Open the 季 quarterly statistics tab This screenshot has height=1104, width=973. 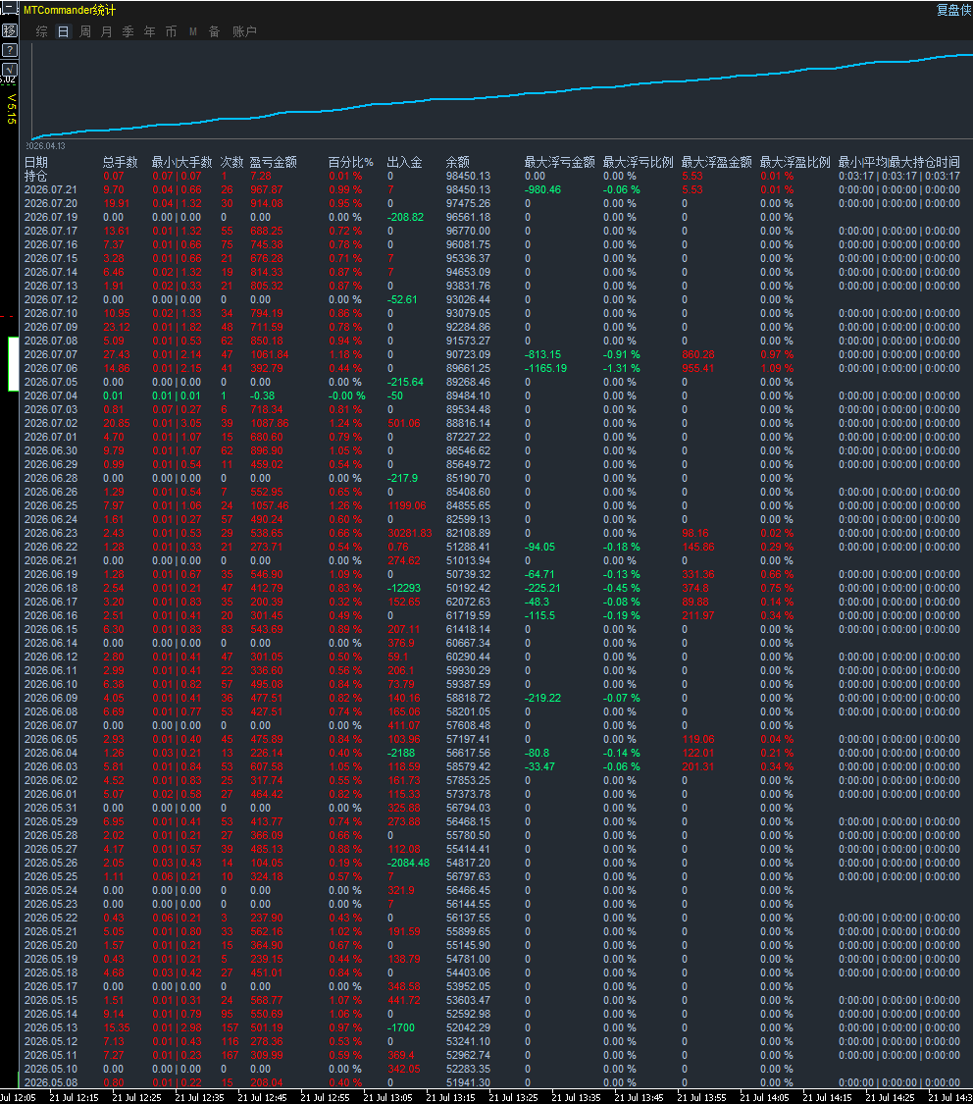pos(128,31)
